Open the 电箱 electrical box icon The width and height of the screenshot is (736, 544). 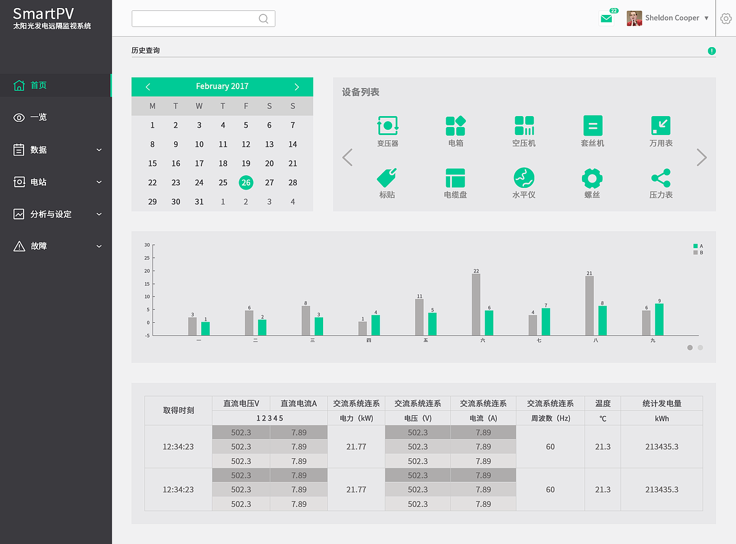(455, 126)
